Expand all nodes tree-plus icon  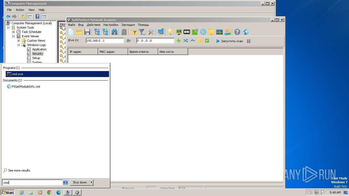point(105,32)
